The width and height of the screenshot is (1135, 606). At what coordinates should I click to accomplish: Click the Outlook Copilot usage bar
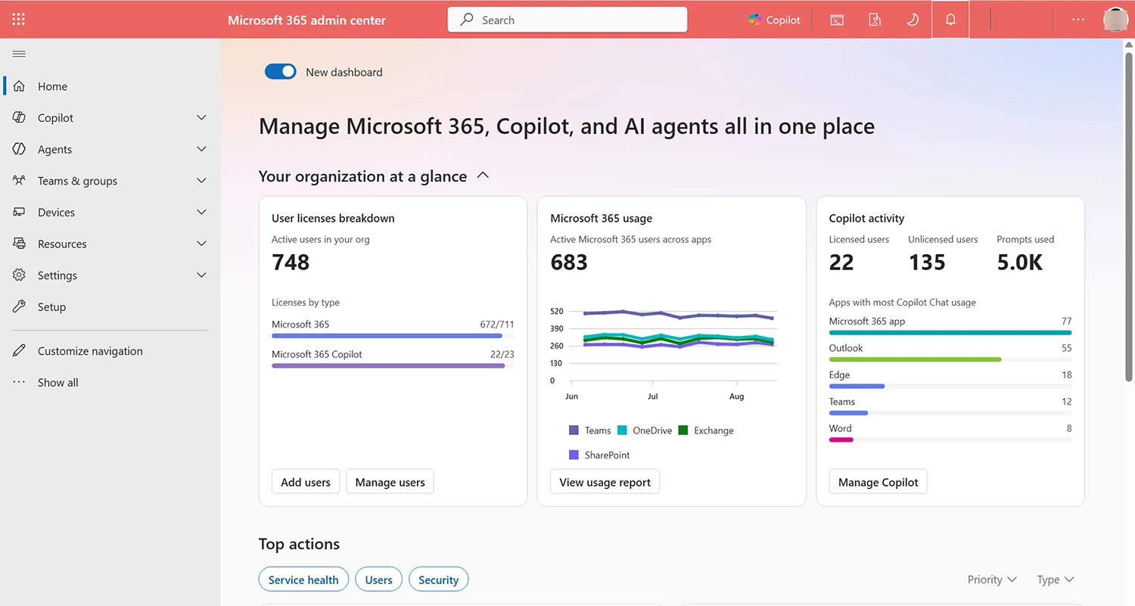[950, 359]
